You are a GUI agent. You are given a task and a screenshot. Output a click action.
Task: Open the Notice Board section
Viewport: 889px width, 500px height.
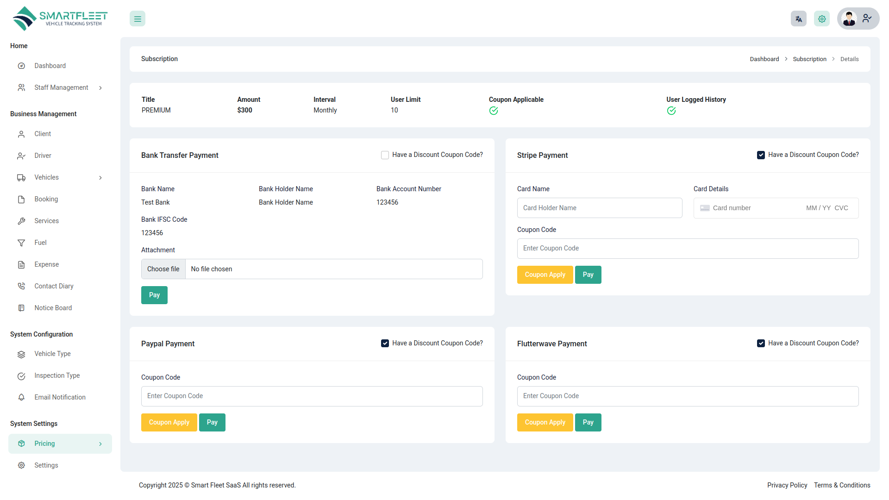pos(53,307)
